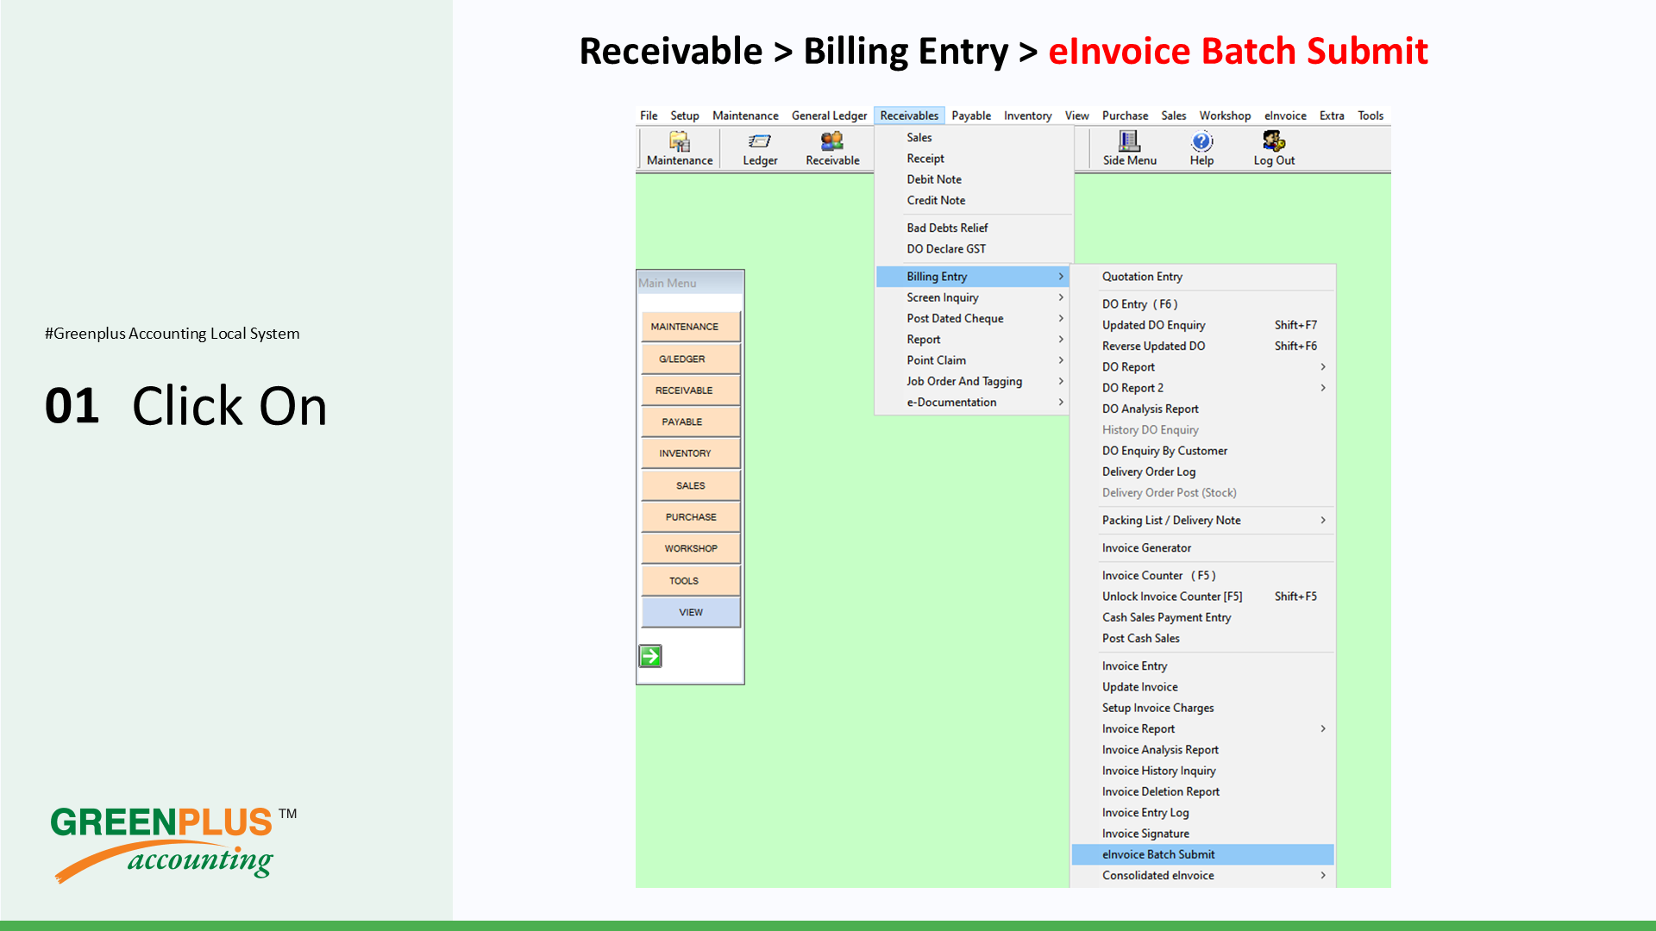Expand the Point Claim submenu

pos(973,360)
